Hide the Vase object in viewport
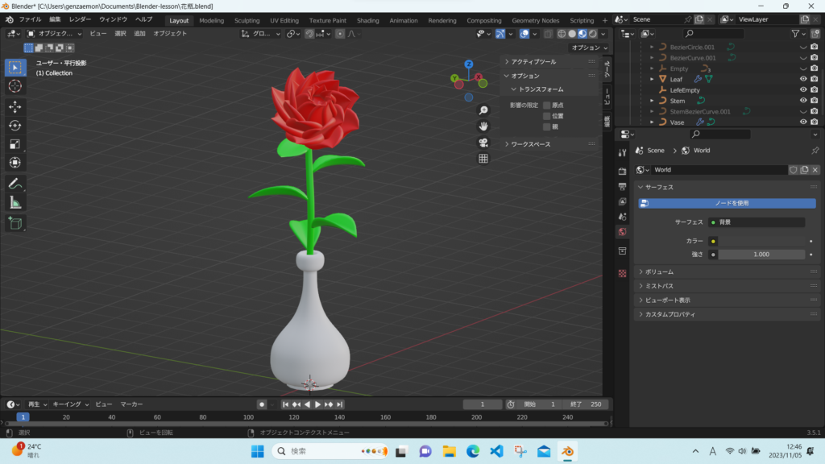 tap(803, 122)
